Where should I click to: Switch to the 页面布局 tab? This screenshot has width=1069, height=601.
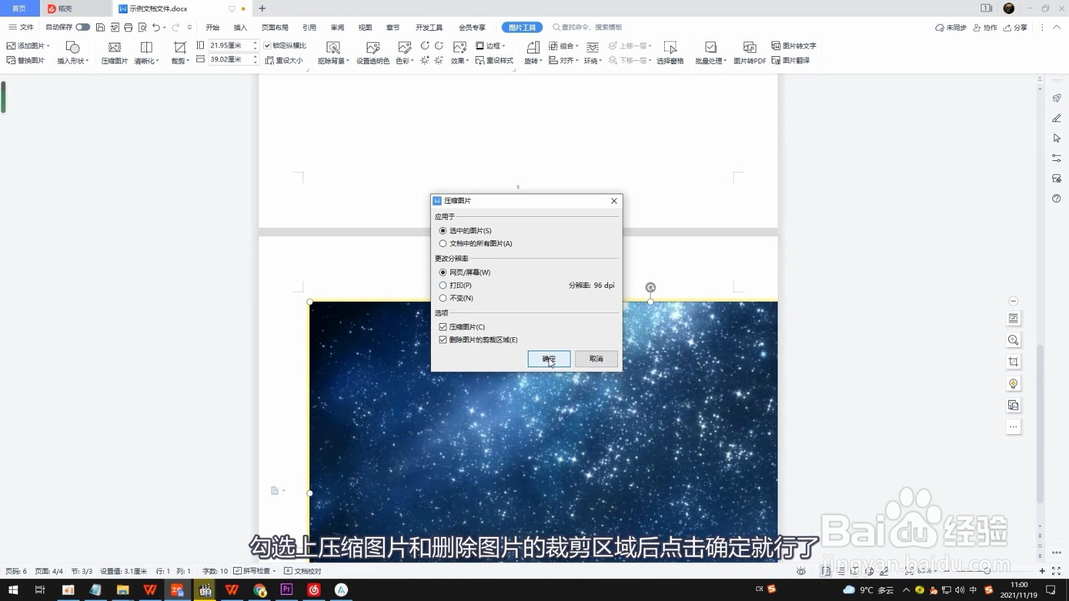click(x=275, y=27)
